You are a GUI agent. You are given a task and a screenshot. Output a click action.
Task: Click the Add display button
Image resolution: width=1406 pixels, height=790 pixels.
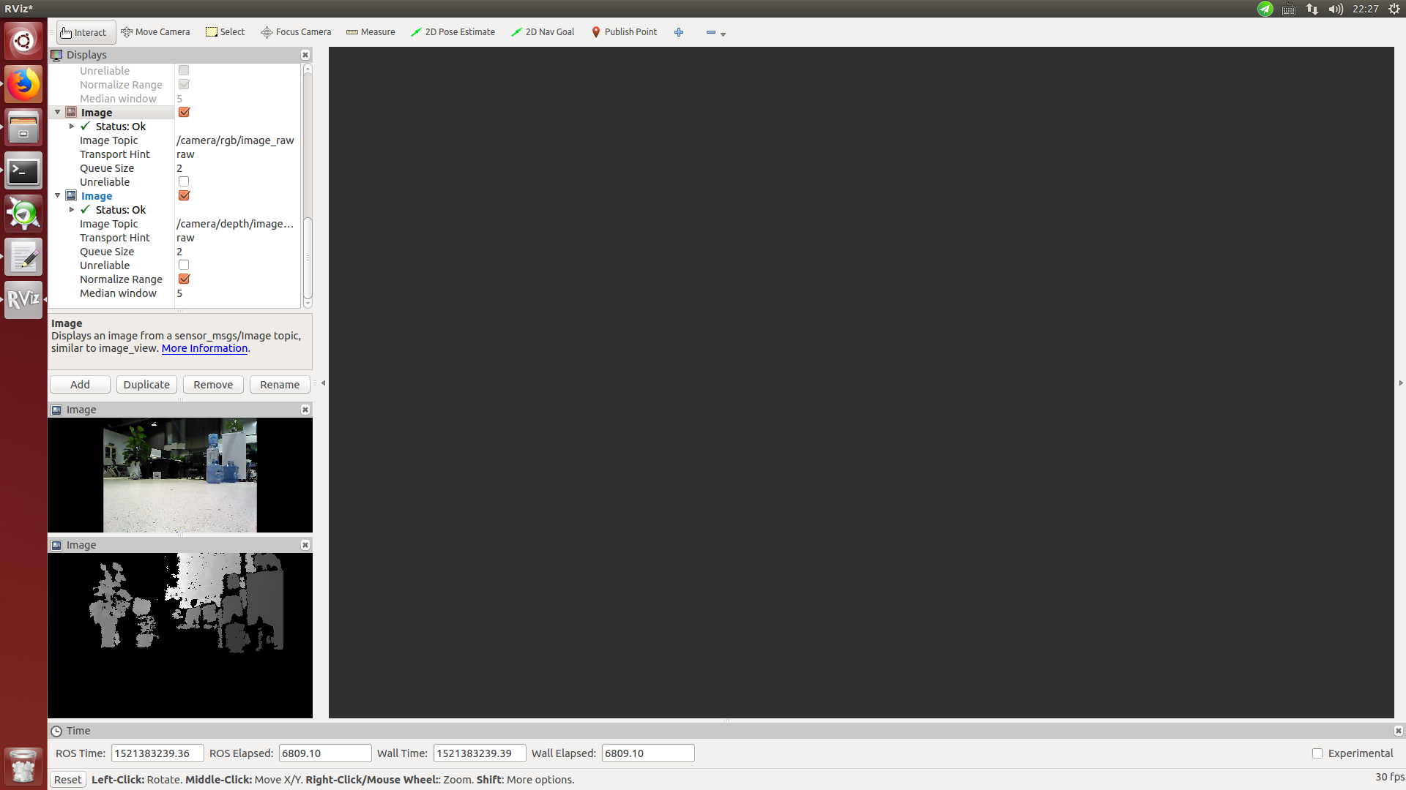[80, 385]
